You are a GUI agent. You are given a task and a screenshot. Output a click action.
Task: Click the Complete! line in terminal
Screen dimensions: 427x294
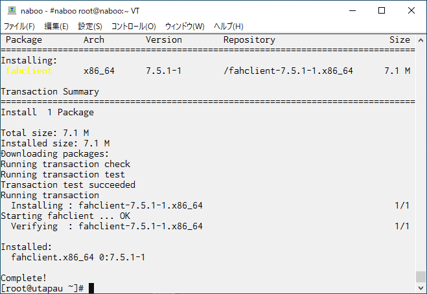tap(24, 278)
